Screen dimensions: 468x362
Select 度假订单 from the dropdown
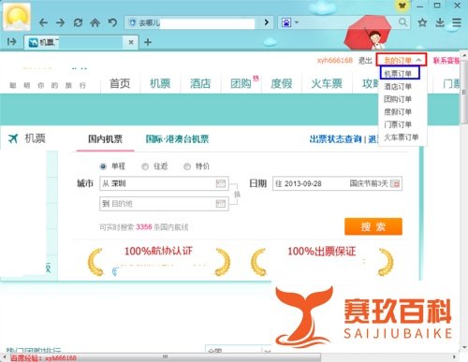click(x=398, y=111)
